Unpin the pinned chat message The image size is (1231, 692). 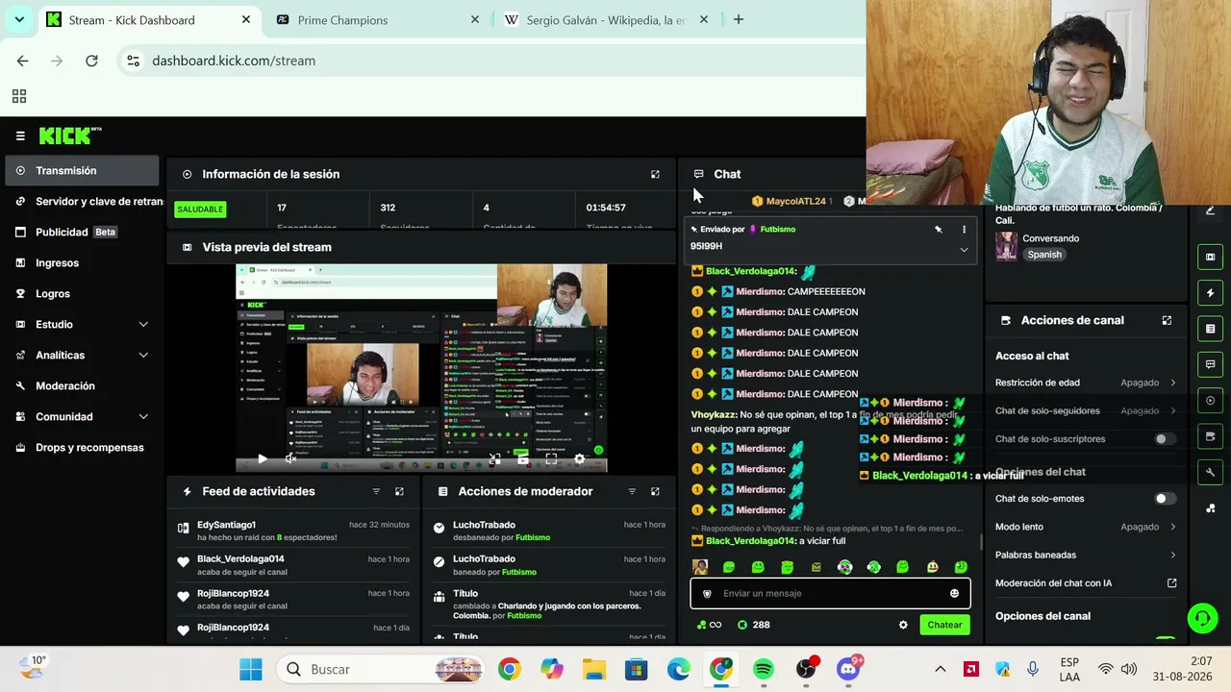(938, 230)
